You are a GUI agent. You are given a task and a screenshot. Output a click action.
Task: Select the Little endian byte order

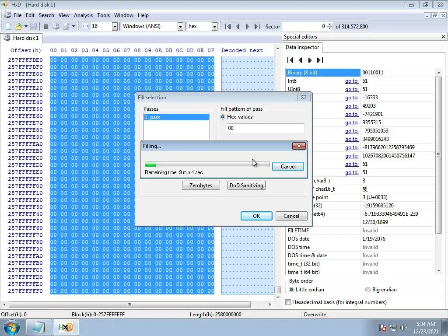tap(307, 290)
